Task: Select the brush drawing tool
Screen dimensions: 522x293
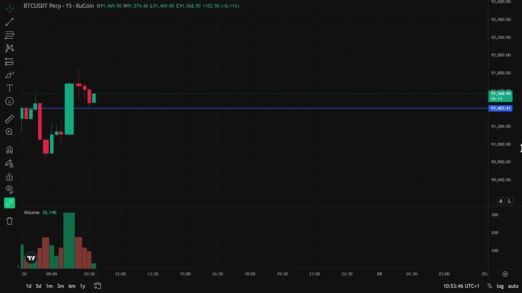Action: click(x=9, y=75)
